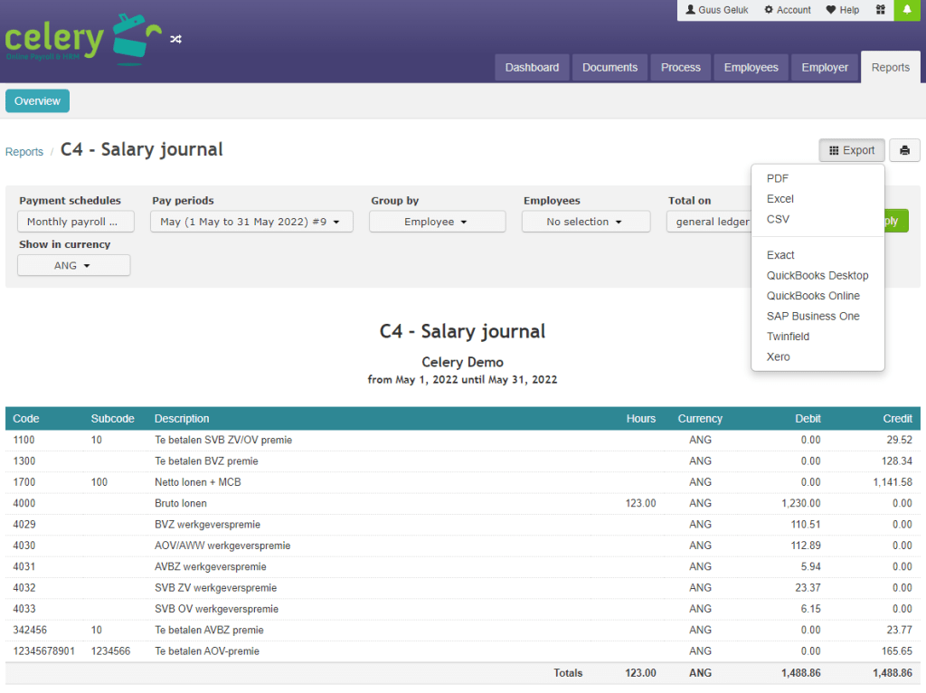Click the Subcode column header

112,419
